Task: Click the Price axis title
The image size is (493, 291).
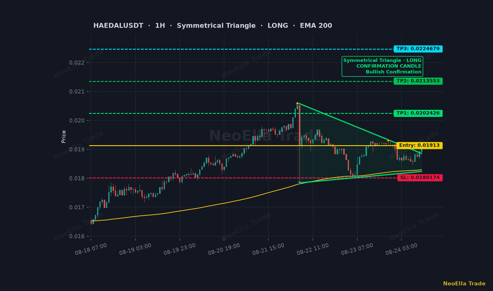Action: [64, 137]
